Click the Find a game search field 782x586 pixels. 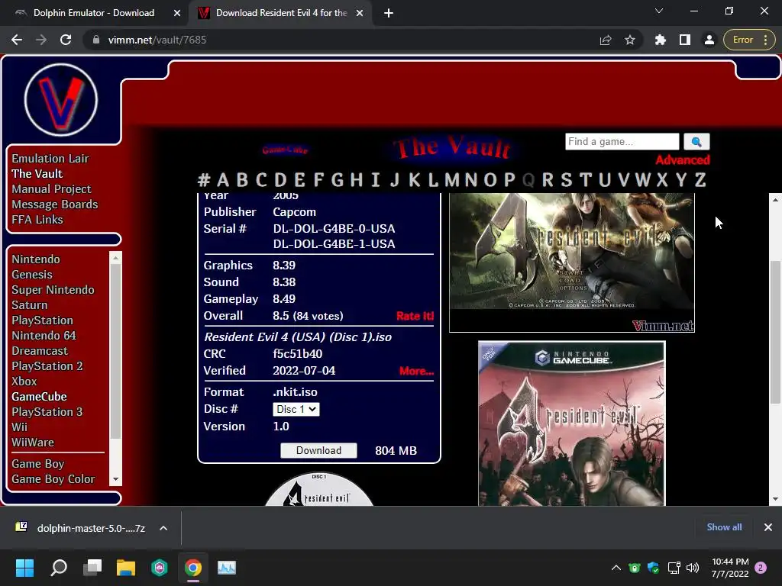(x=622, y=141)
